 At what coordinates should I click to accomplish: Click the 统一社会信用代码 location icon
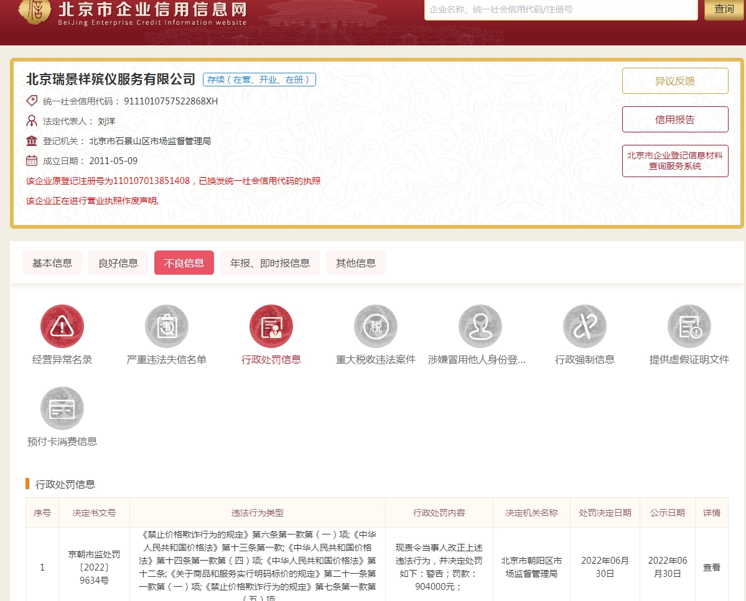(x=32, y=101)
